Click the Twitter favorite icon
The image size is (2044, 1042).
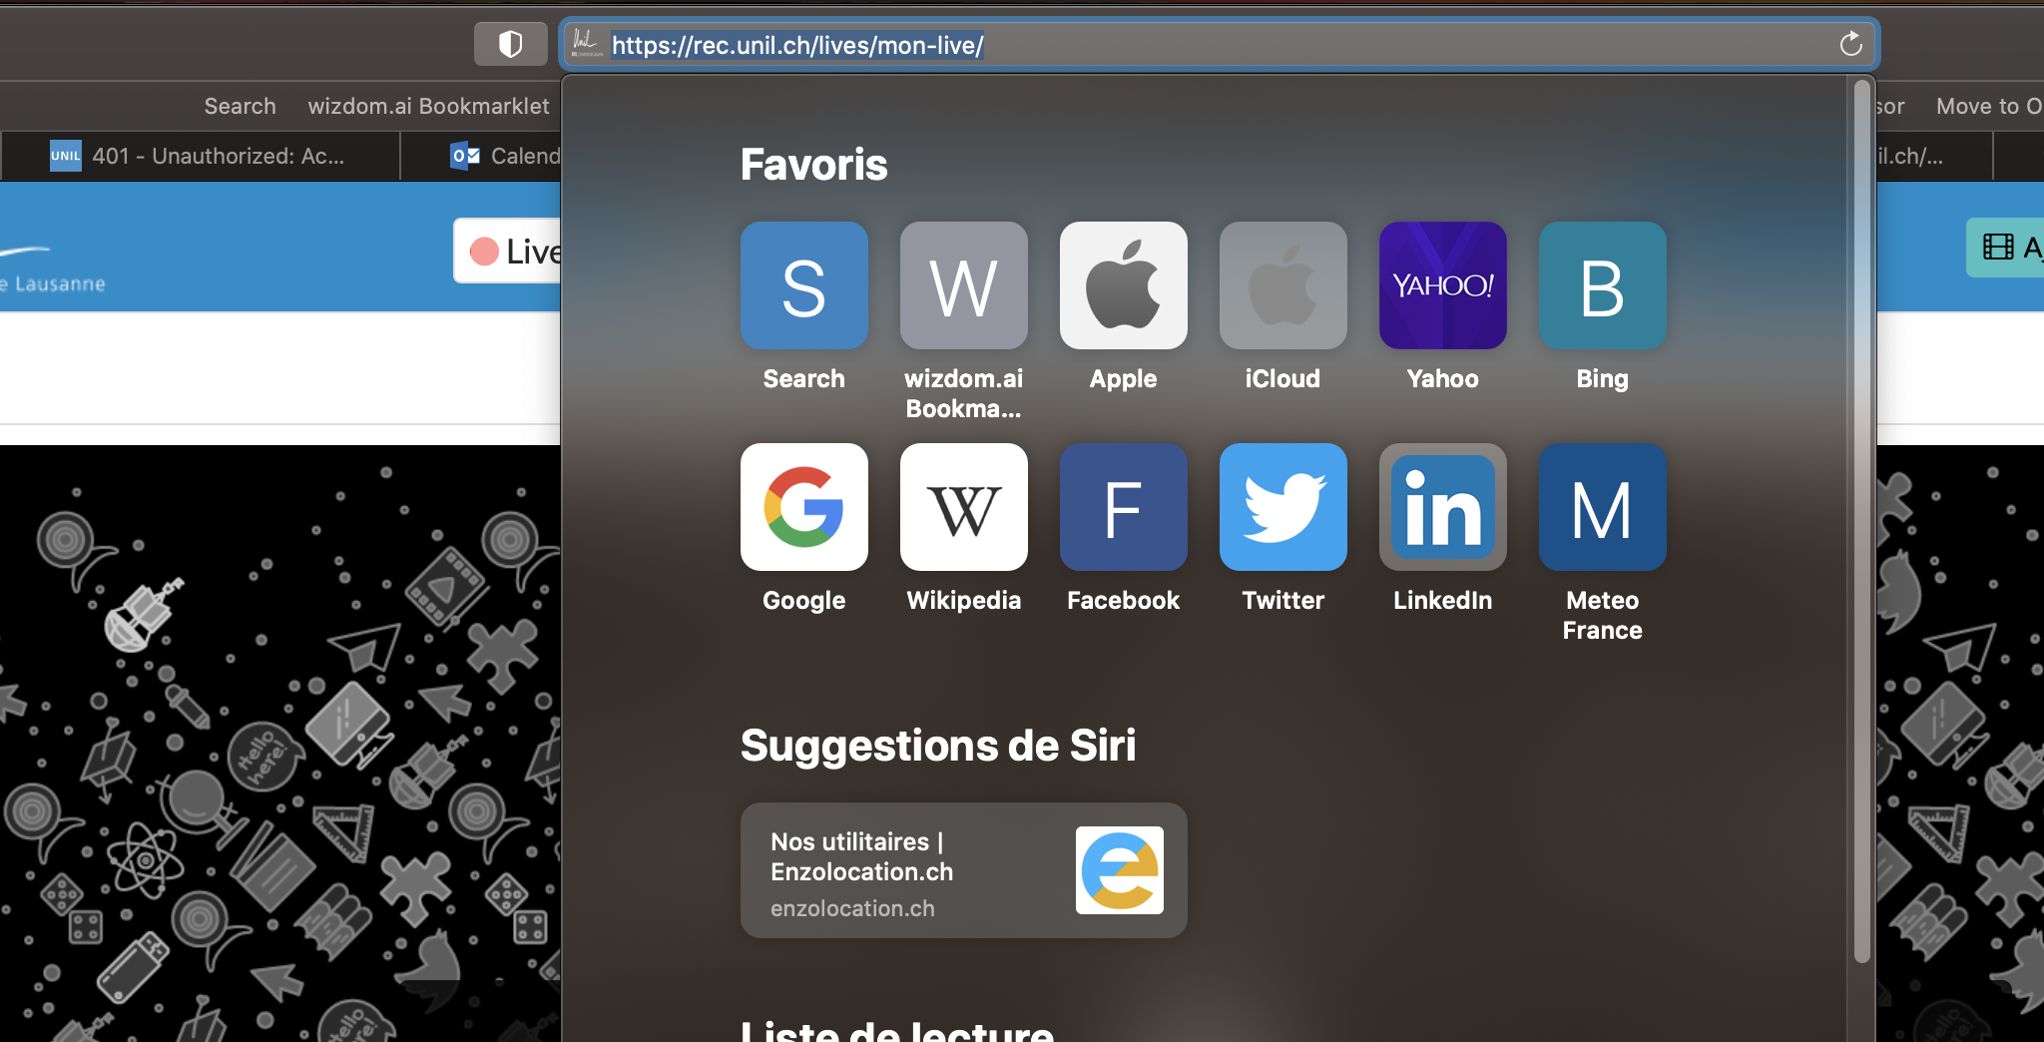pos(1282,508)
